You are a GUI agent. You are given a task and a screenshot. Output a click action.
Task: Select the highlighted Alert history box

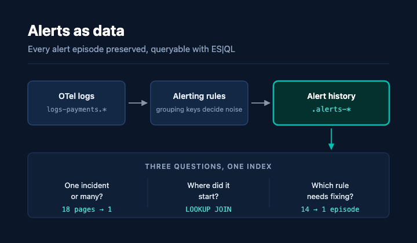pyautogui.click(x=331, y=103)
